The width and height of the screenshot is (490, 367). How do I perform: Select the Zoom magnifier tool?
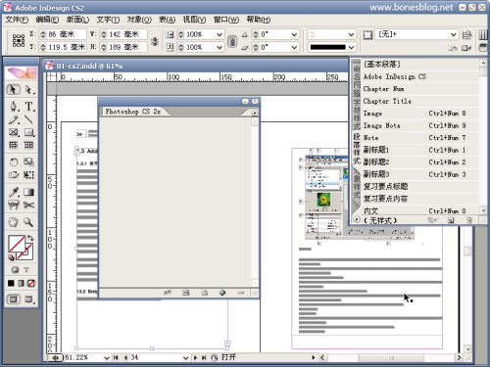coord(28,222)
